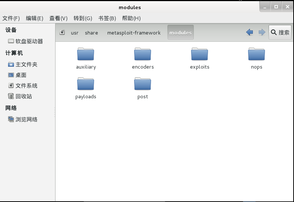Maximize the modules window
The width and height of the screenshot is (294, 202).
tap(276, 7)
